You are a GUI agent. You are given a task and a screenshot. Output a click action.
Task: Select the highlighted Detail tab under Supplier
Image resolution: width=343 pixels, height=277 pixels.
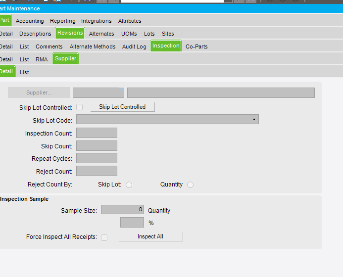point(6,72)
